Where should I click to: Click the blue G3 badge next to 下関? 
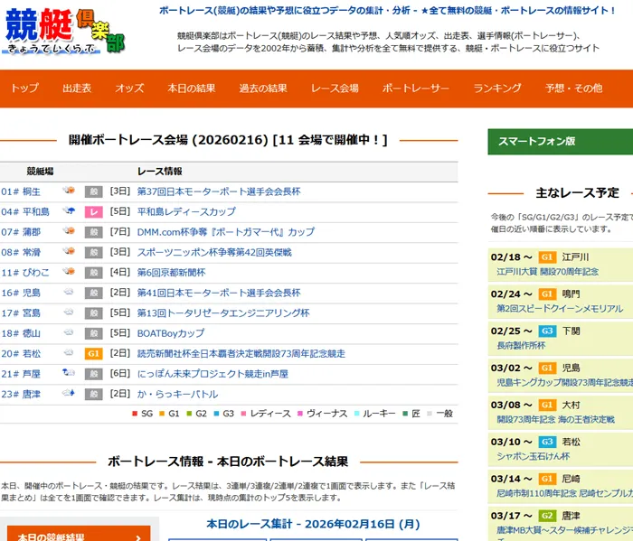coord(547,331)
